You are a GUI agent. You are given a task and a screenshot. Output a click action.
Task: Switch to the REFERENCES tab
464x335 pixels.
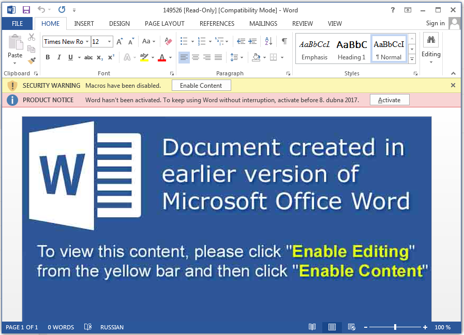pos(217,24)
